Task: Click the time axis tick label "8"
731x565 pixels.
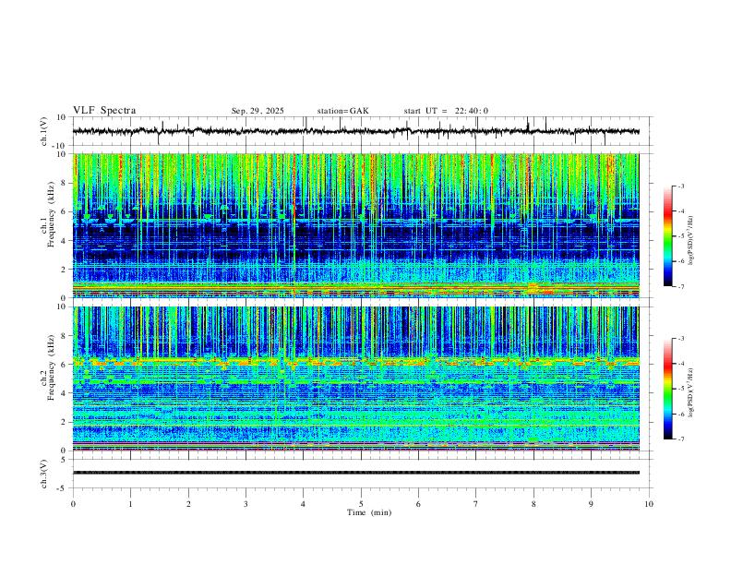Action: pyautogui.click(x=533, y=504)
